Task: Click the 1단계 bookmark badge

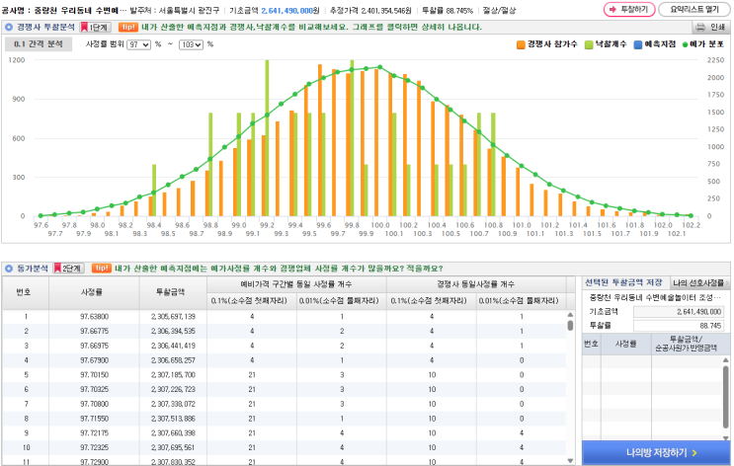Action: click(x=96, y=27)
